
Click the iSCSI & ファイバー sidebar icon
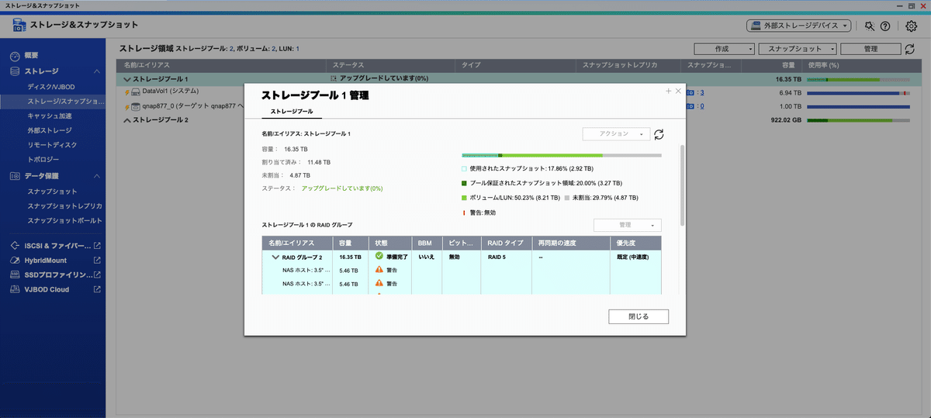(x=15, y=246)
